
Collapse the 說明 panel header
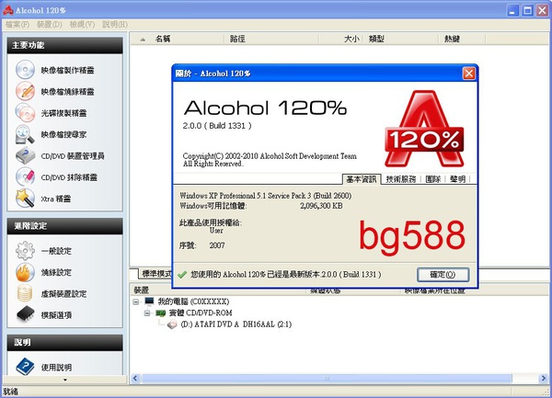pyautogui.click(x=64, y=343)
